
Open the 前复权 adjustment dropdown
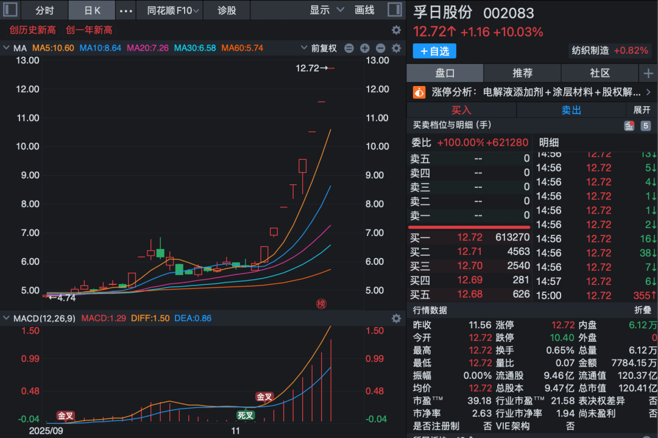(x=319, y=48)
